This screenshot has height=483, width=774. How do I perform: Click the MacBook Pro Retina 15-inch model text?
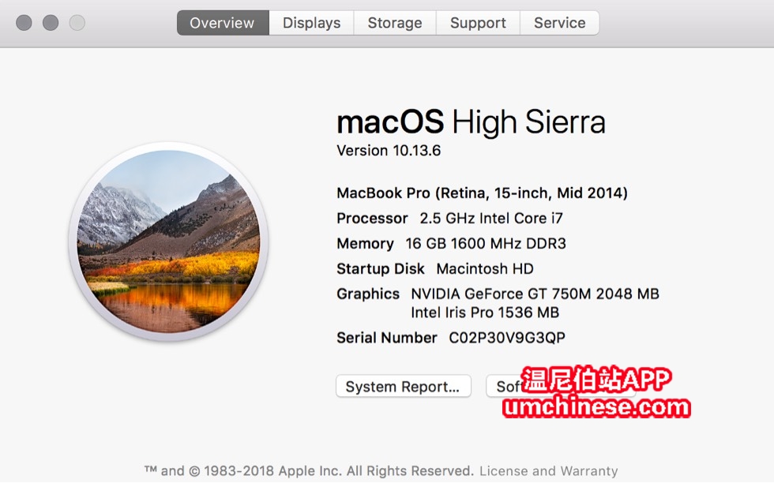[482, 193]
